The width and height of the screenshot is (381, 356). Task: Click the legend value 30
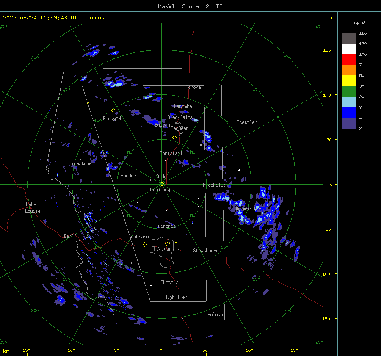coord(362,86)
